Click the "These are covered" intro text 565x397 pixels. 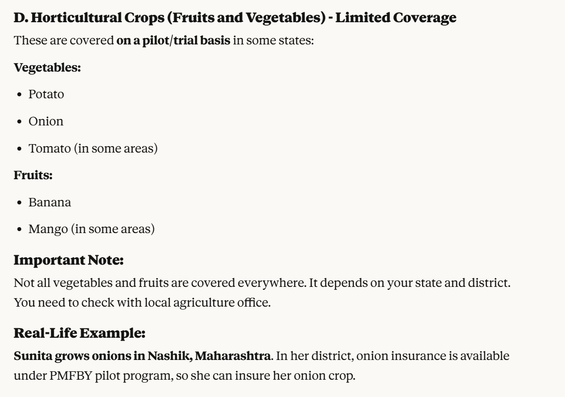[64, 40]
